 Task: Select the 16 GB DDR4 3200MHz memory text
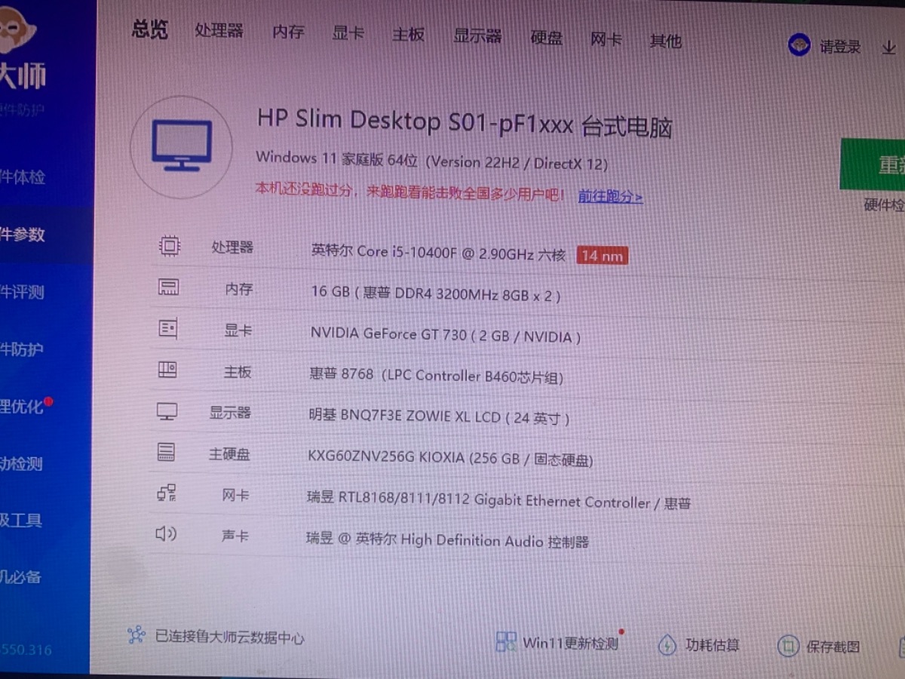pyautogui.click(x=435, y=293)
